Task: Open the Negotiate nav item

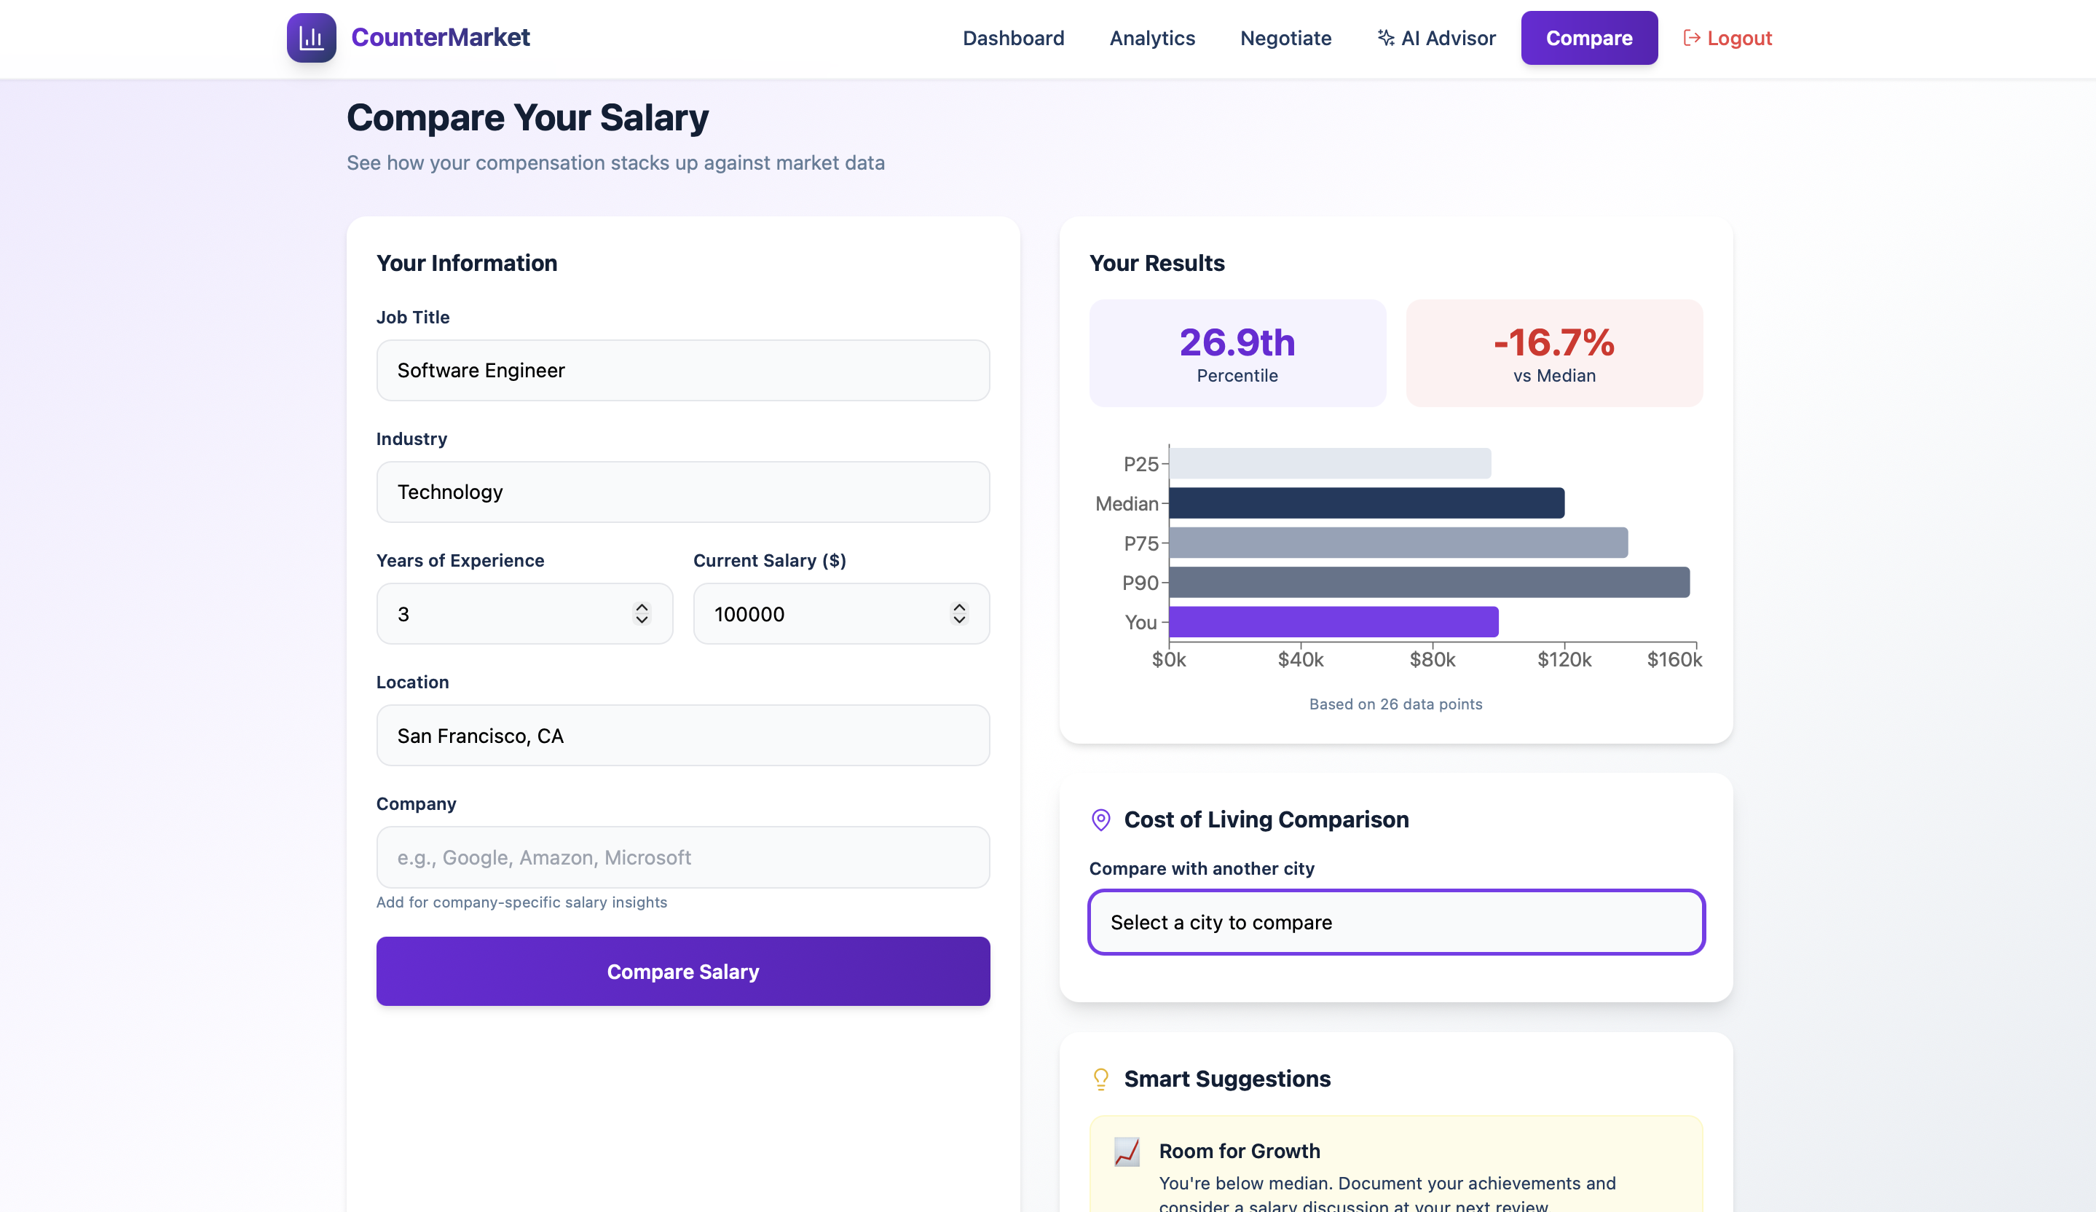Action: (x=1285, y=39)
